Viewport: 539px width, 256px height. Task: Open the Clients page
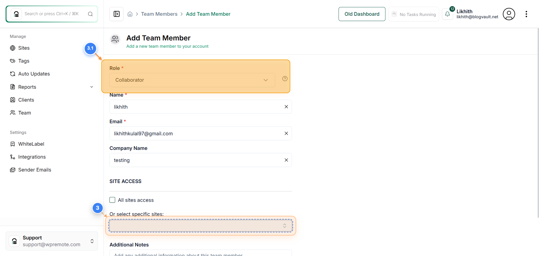(26, 100)
